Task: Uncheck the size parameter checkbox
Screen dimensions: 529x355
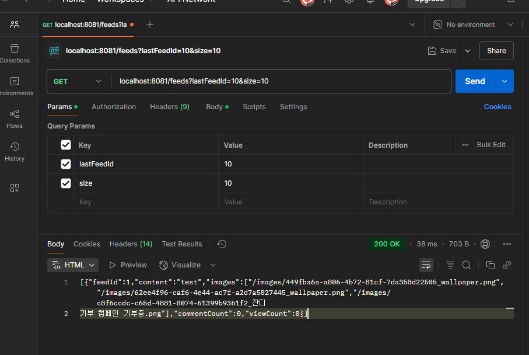Action: pos(66,183)
